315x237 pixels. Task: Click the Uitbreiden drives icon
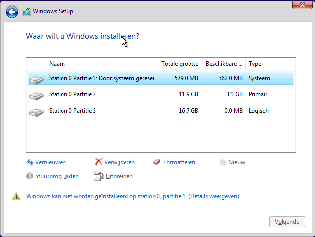coord(98,176)
